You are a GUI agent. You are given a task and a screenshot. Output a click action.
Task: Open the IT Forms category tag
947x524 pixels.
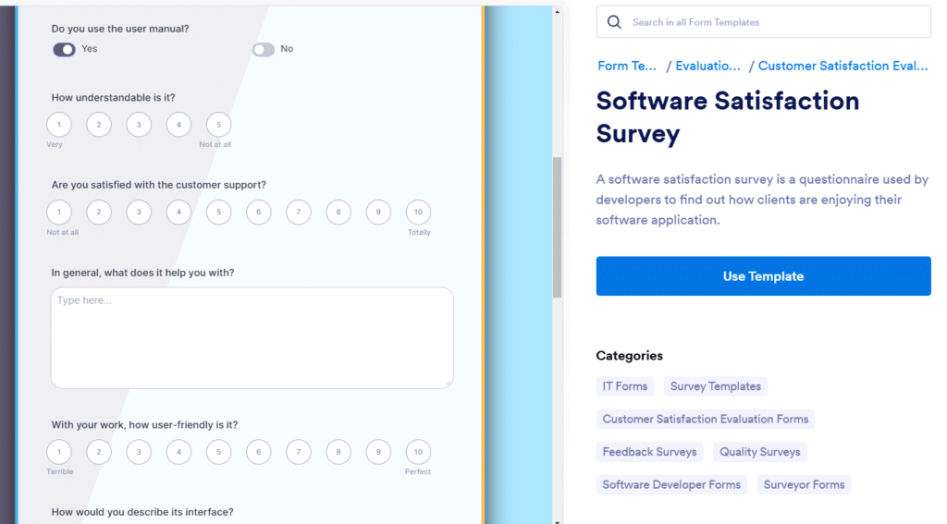tap(624, 386)
